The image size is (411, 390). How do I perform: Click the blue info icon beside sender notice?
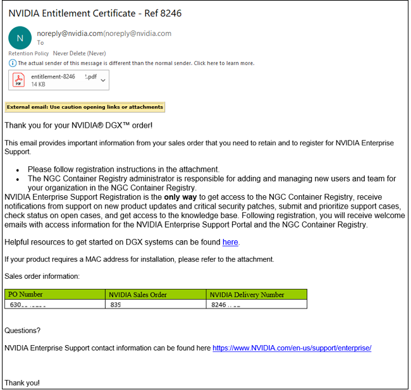12,63
